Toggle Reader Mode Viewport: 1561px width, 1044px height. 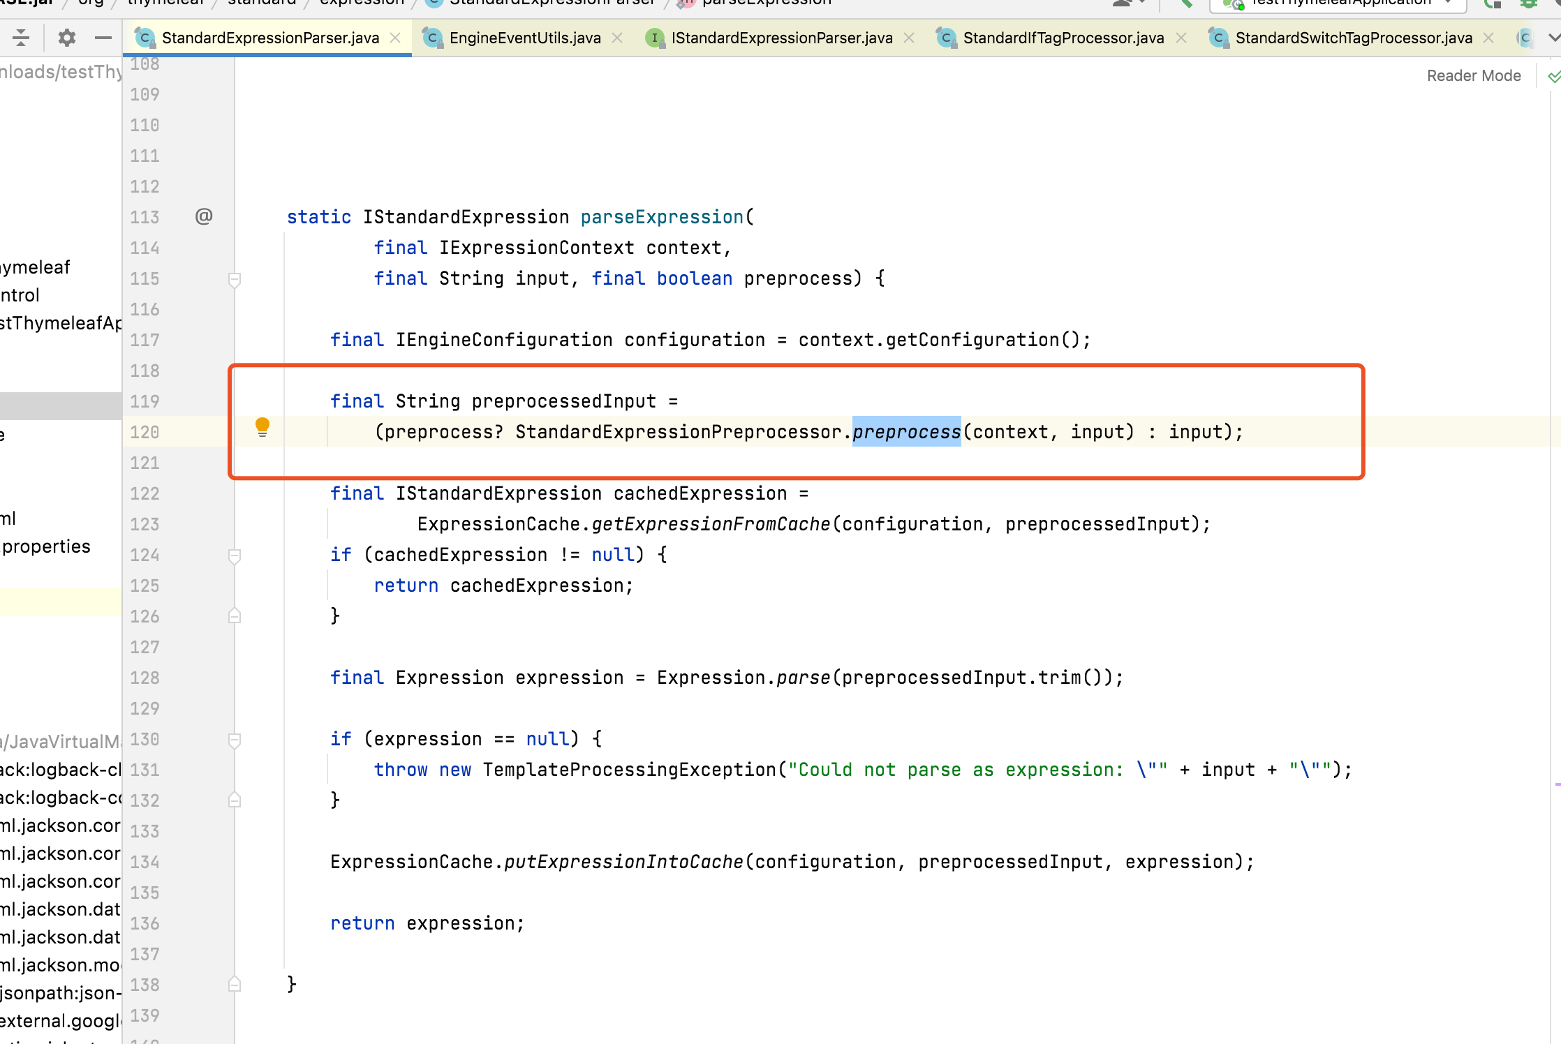pyautogui.click(x=1473, y=76)
